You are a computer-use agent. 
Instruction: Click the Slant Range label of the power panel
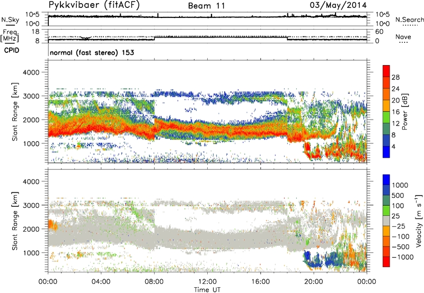coord(15,112)
